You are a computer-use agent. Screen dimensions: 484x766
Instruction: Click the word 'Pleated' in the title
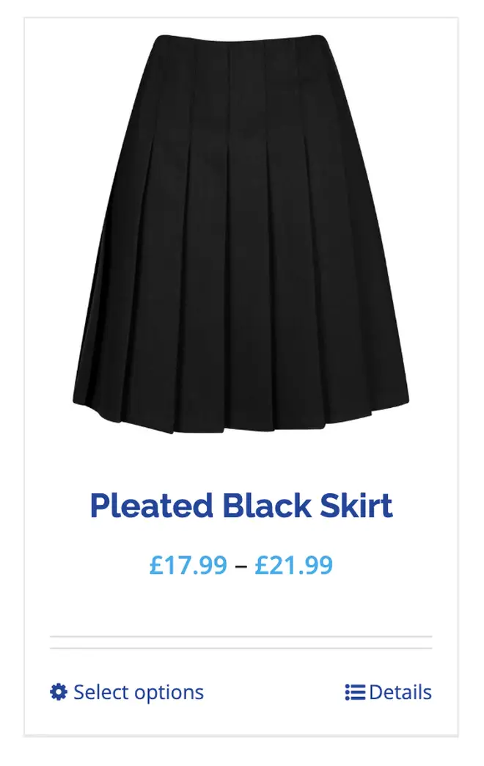[x=151, y=505]
